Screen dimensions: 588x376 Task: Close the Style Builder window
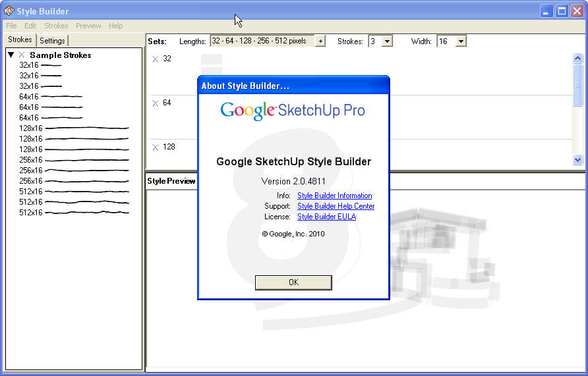click(577, 11)
